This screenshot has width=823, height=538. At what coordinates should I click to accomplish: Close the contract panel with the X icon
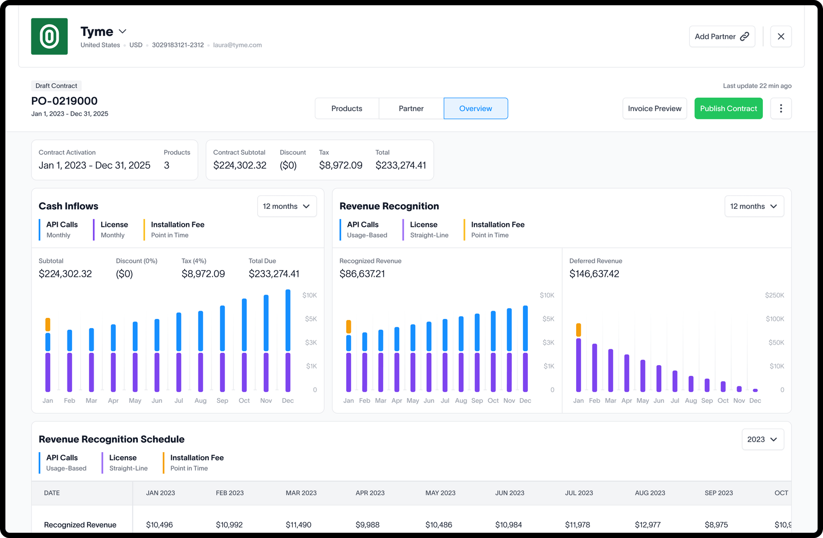[x=781, y=36]
